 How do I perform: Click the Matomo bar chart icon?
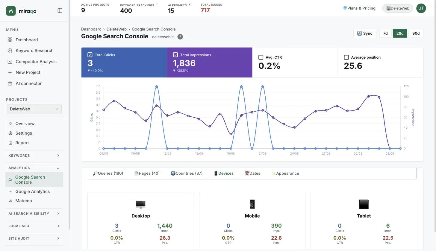click(10, 201)
